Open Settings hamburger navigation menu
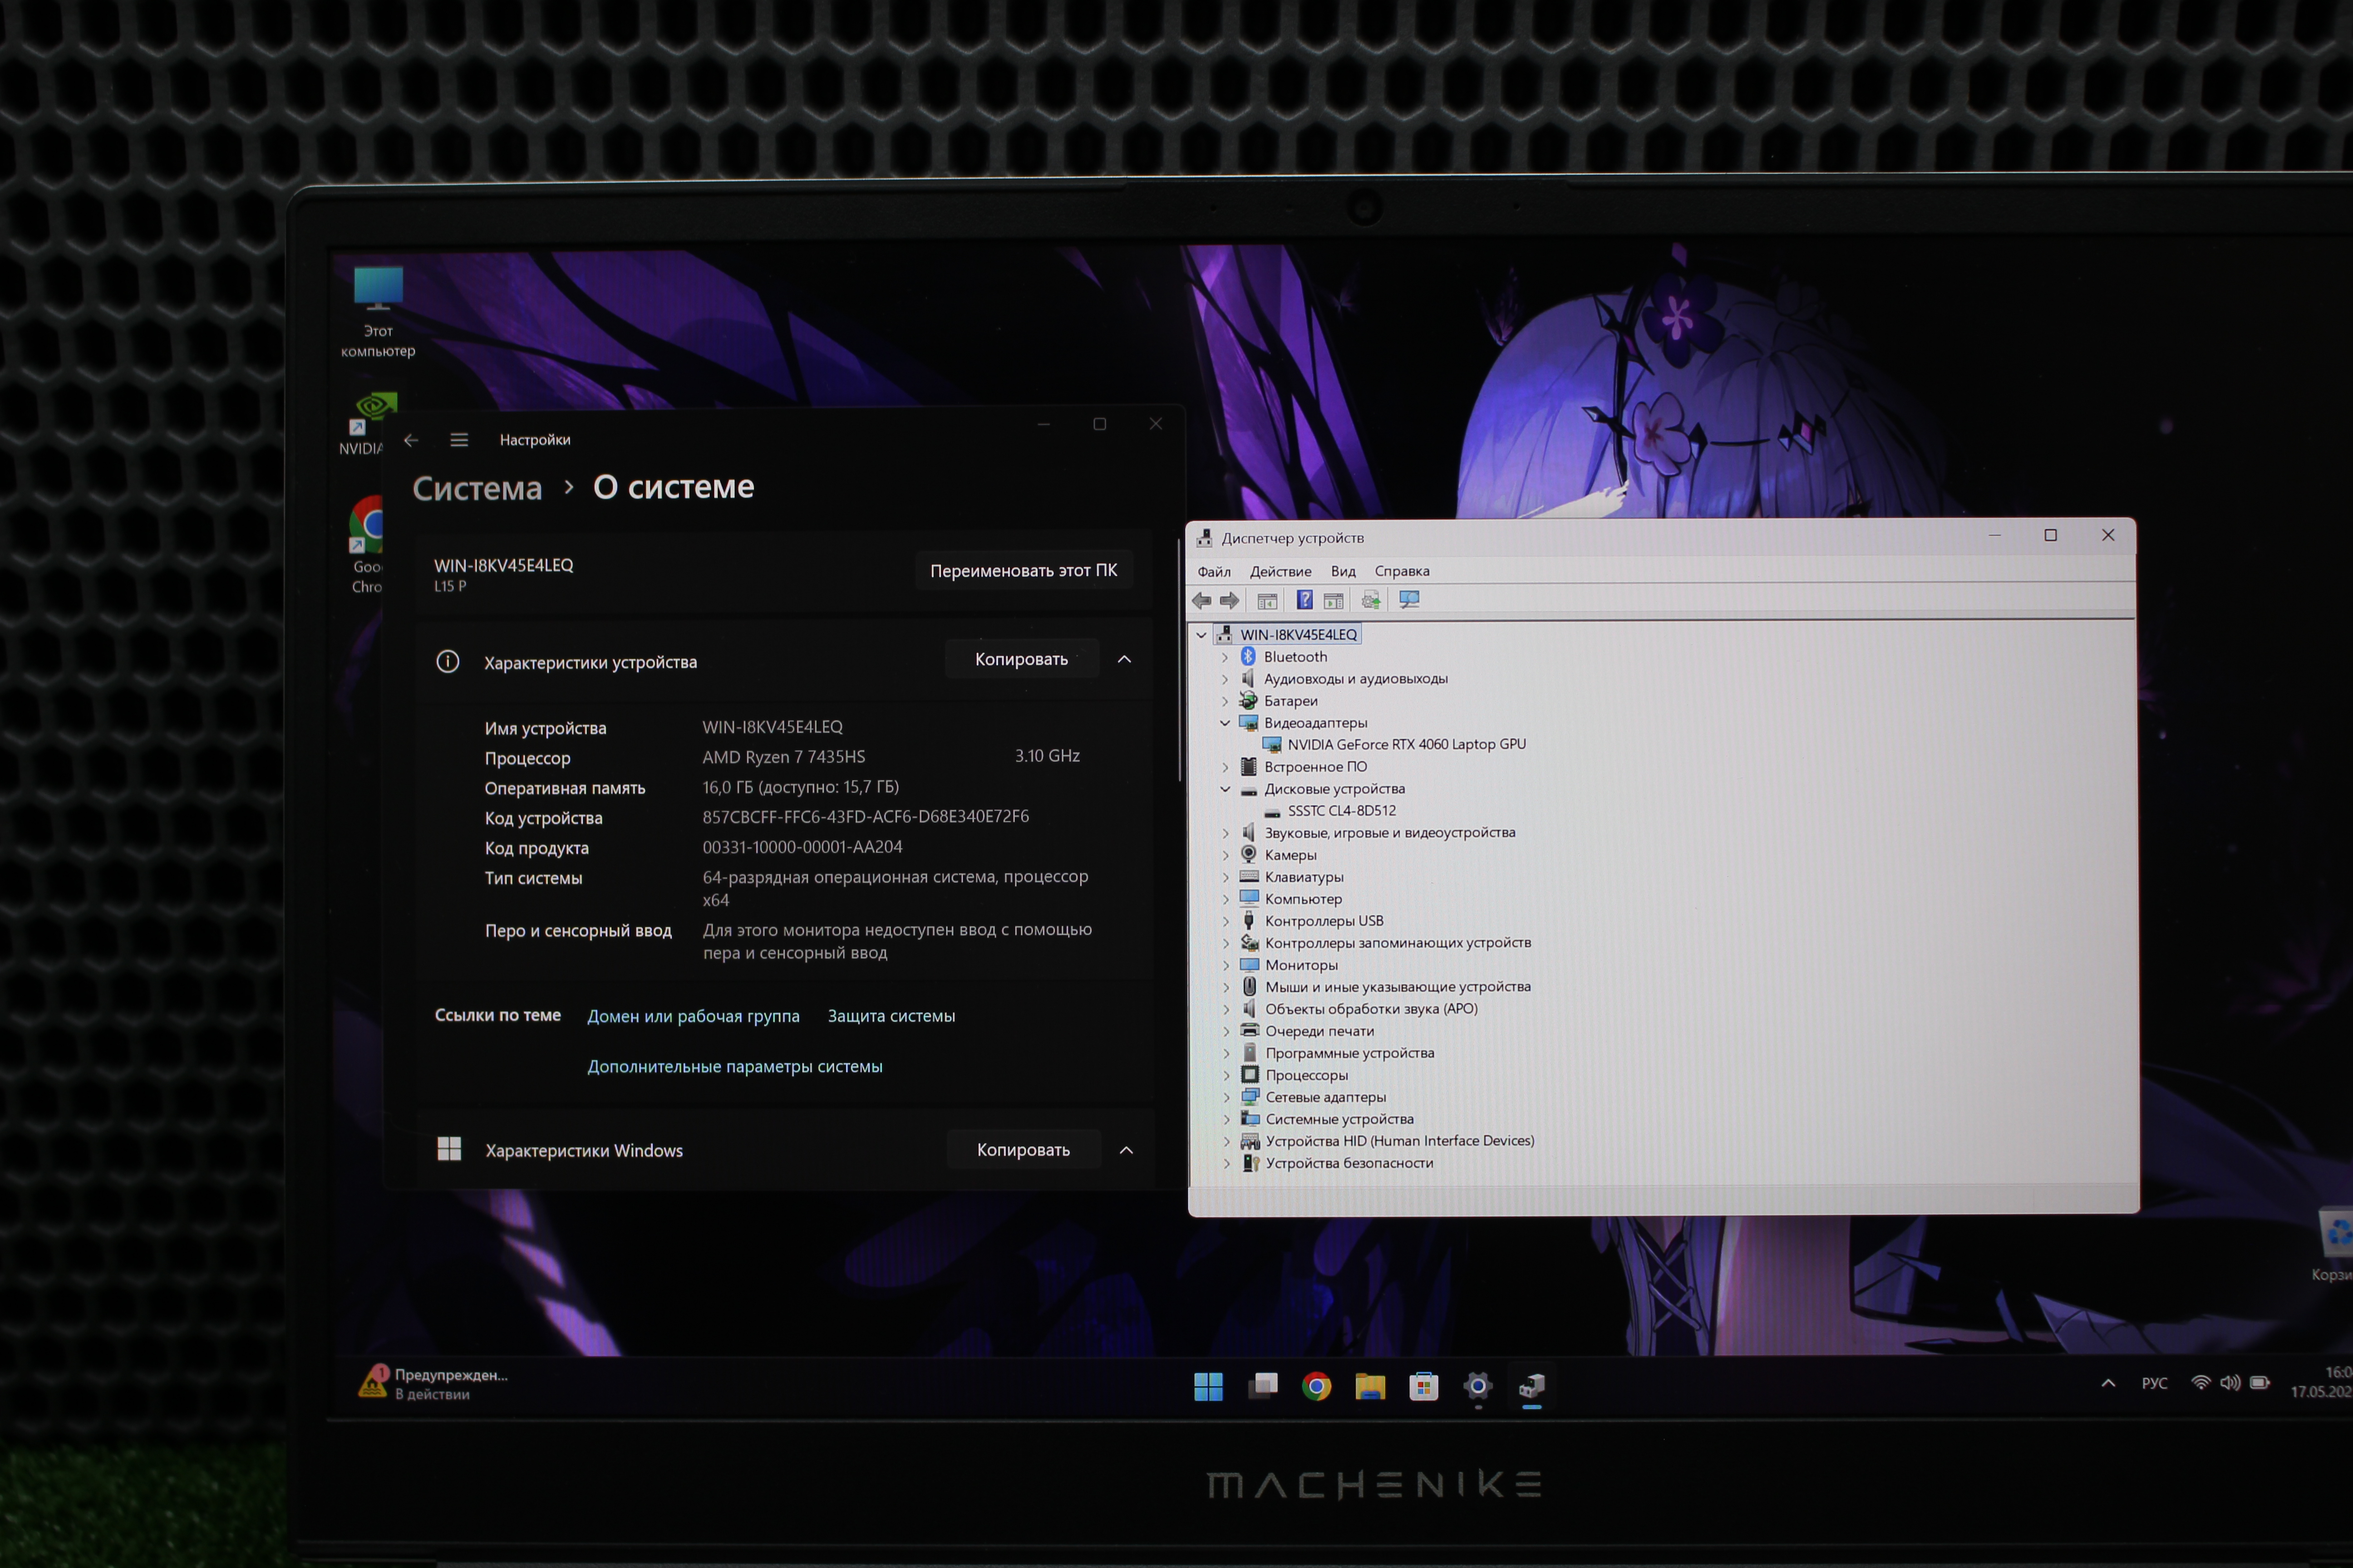The image size is (2353, 1568). click(x=459, y=440)
